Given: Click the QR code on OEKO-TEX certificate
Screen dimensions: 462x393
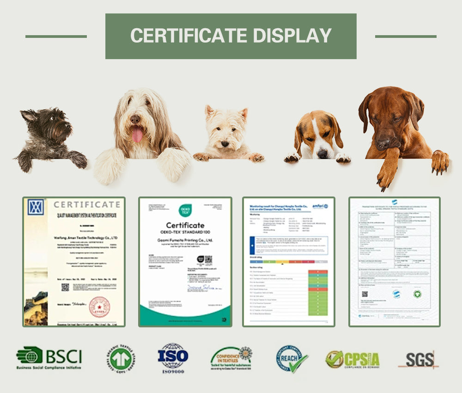Looking at the screenshot, I should 208,259.
